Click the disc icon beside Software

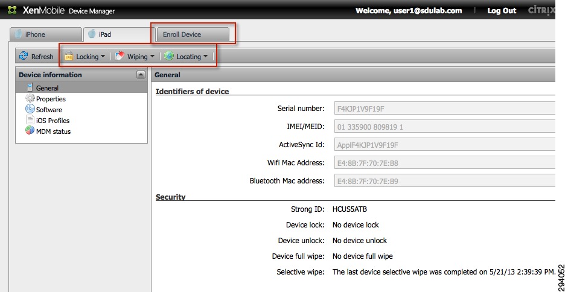coord(30,109)
